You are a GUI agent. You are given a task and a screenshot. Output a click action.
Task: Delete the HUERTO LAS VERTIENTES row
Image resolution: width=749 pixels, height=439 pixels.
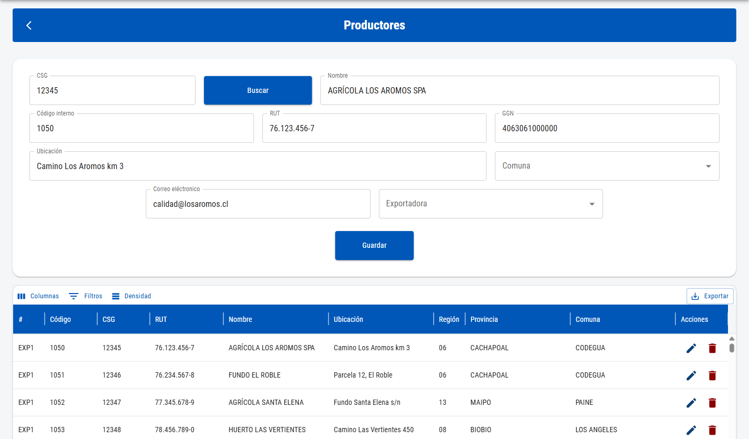click(x=712, y=430)
